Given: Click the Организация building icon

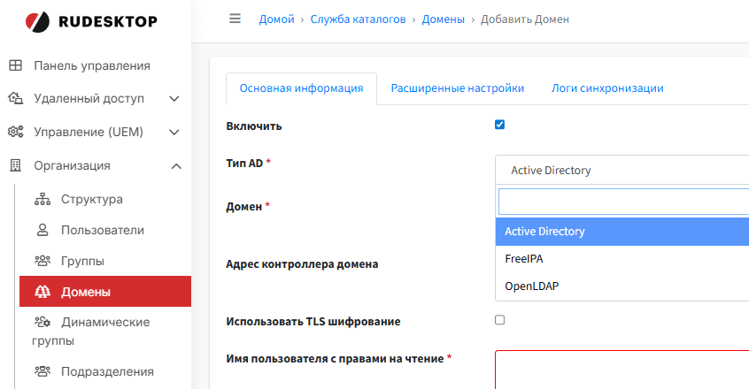Looking at the screenshot, I should coord(16,165).
